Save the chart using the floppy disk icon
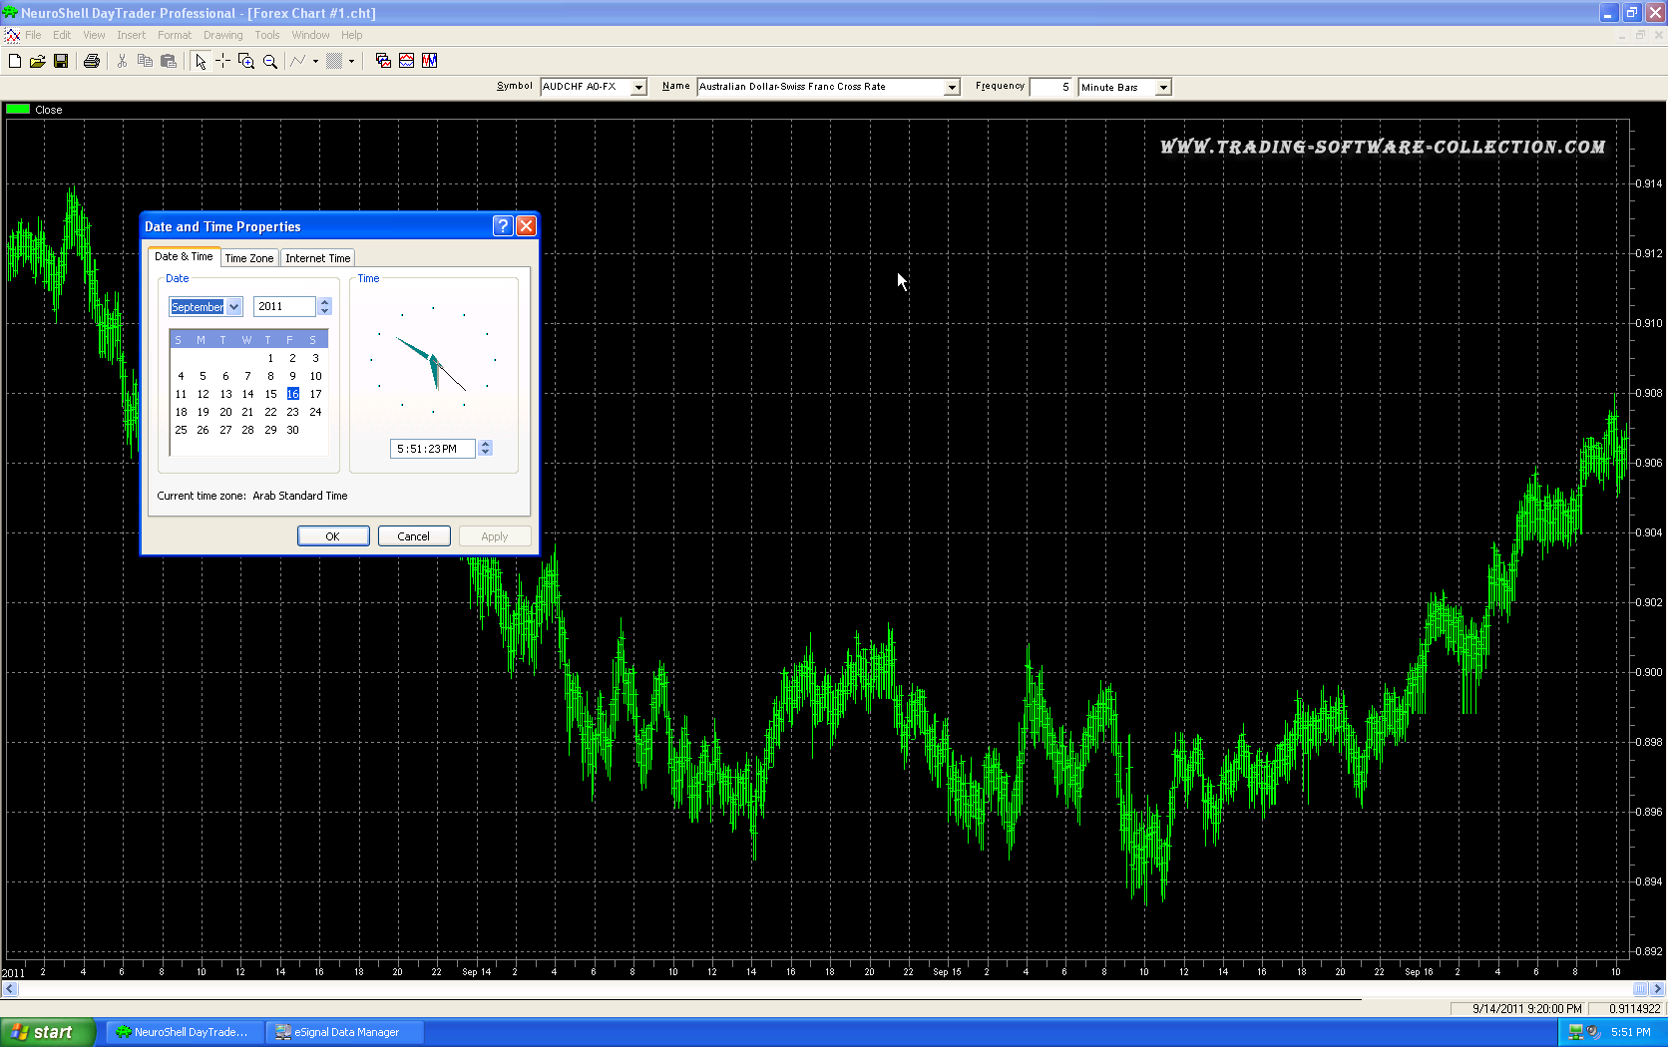Viewport: 1668px width, 1047px height. [61, 61]
